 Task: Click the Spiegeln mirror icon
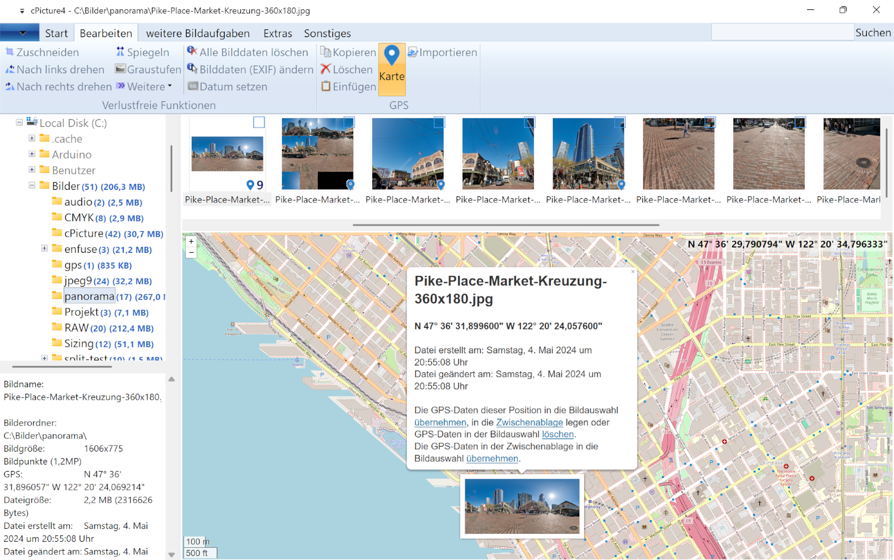(120, 52)
